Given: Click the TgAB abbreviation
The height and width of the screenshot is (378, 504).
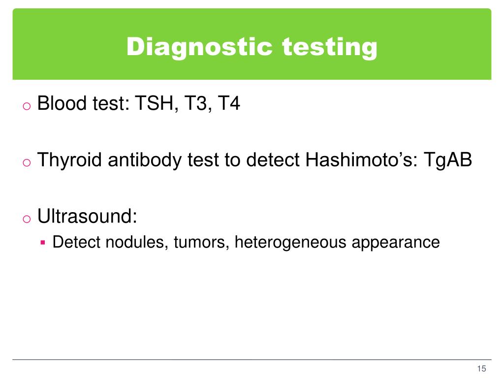Looking at the screenshot, I should (448, 160).
